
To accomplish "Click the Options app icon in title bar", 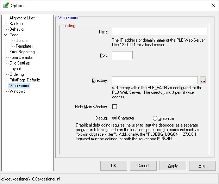I will [x=6, y=6].
